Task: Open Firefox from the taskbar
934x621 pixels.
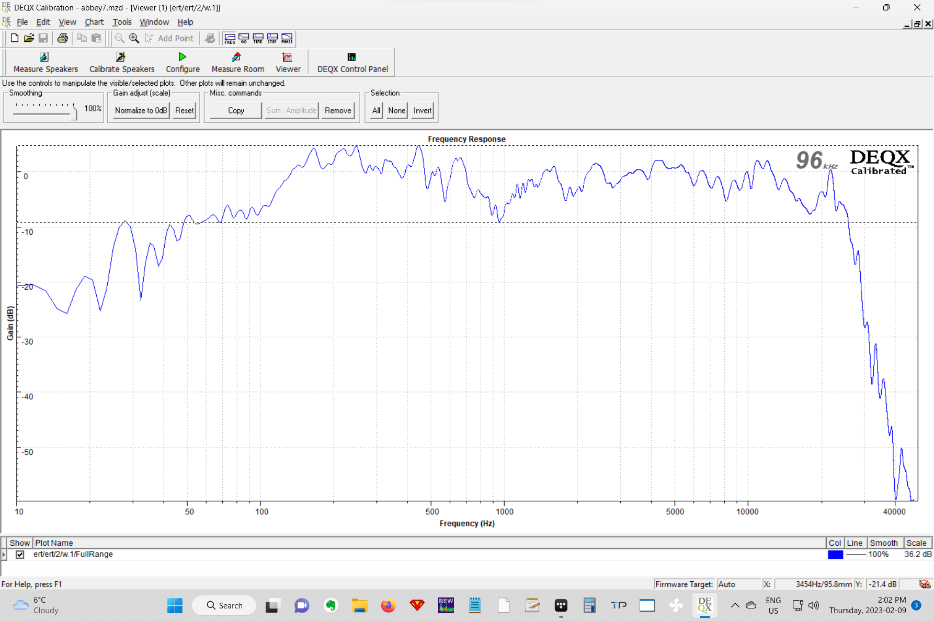Action: (x=388, y=605)
